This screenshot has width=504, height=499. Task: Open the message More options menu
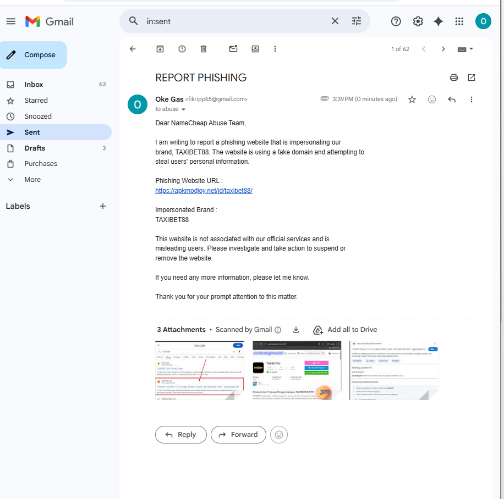472,99
